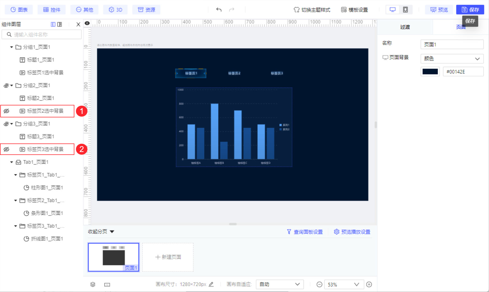Collapse the 分组2_页面1 group arrow
Screen dimensions: 489x292
[x=11, y=85]
